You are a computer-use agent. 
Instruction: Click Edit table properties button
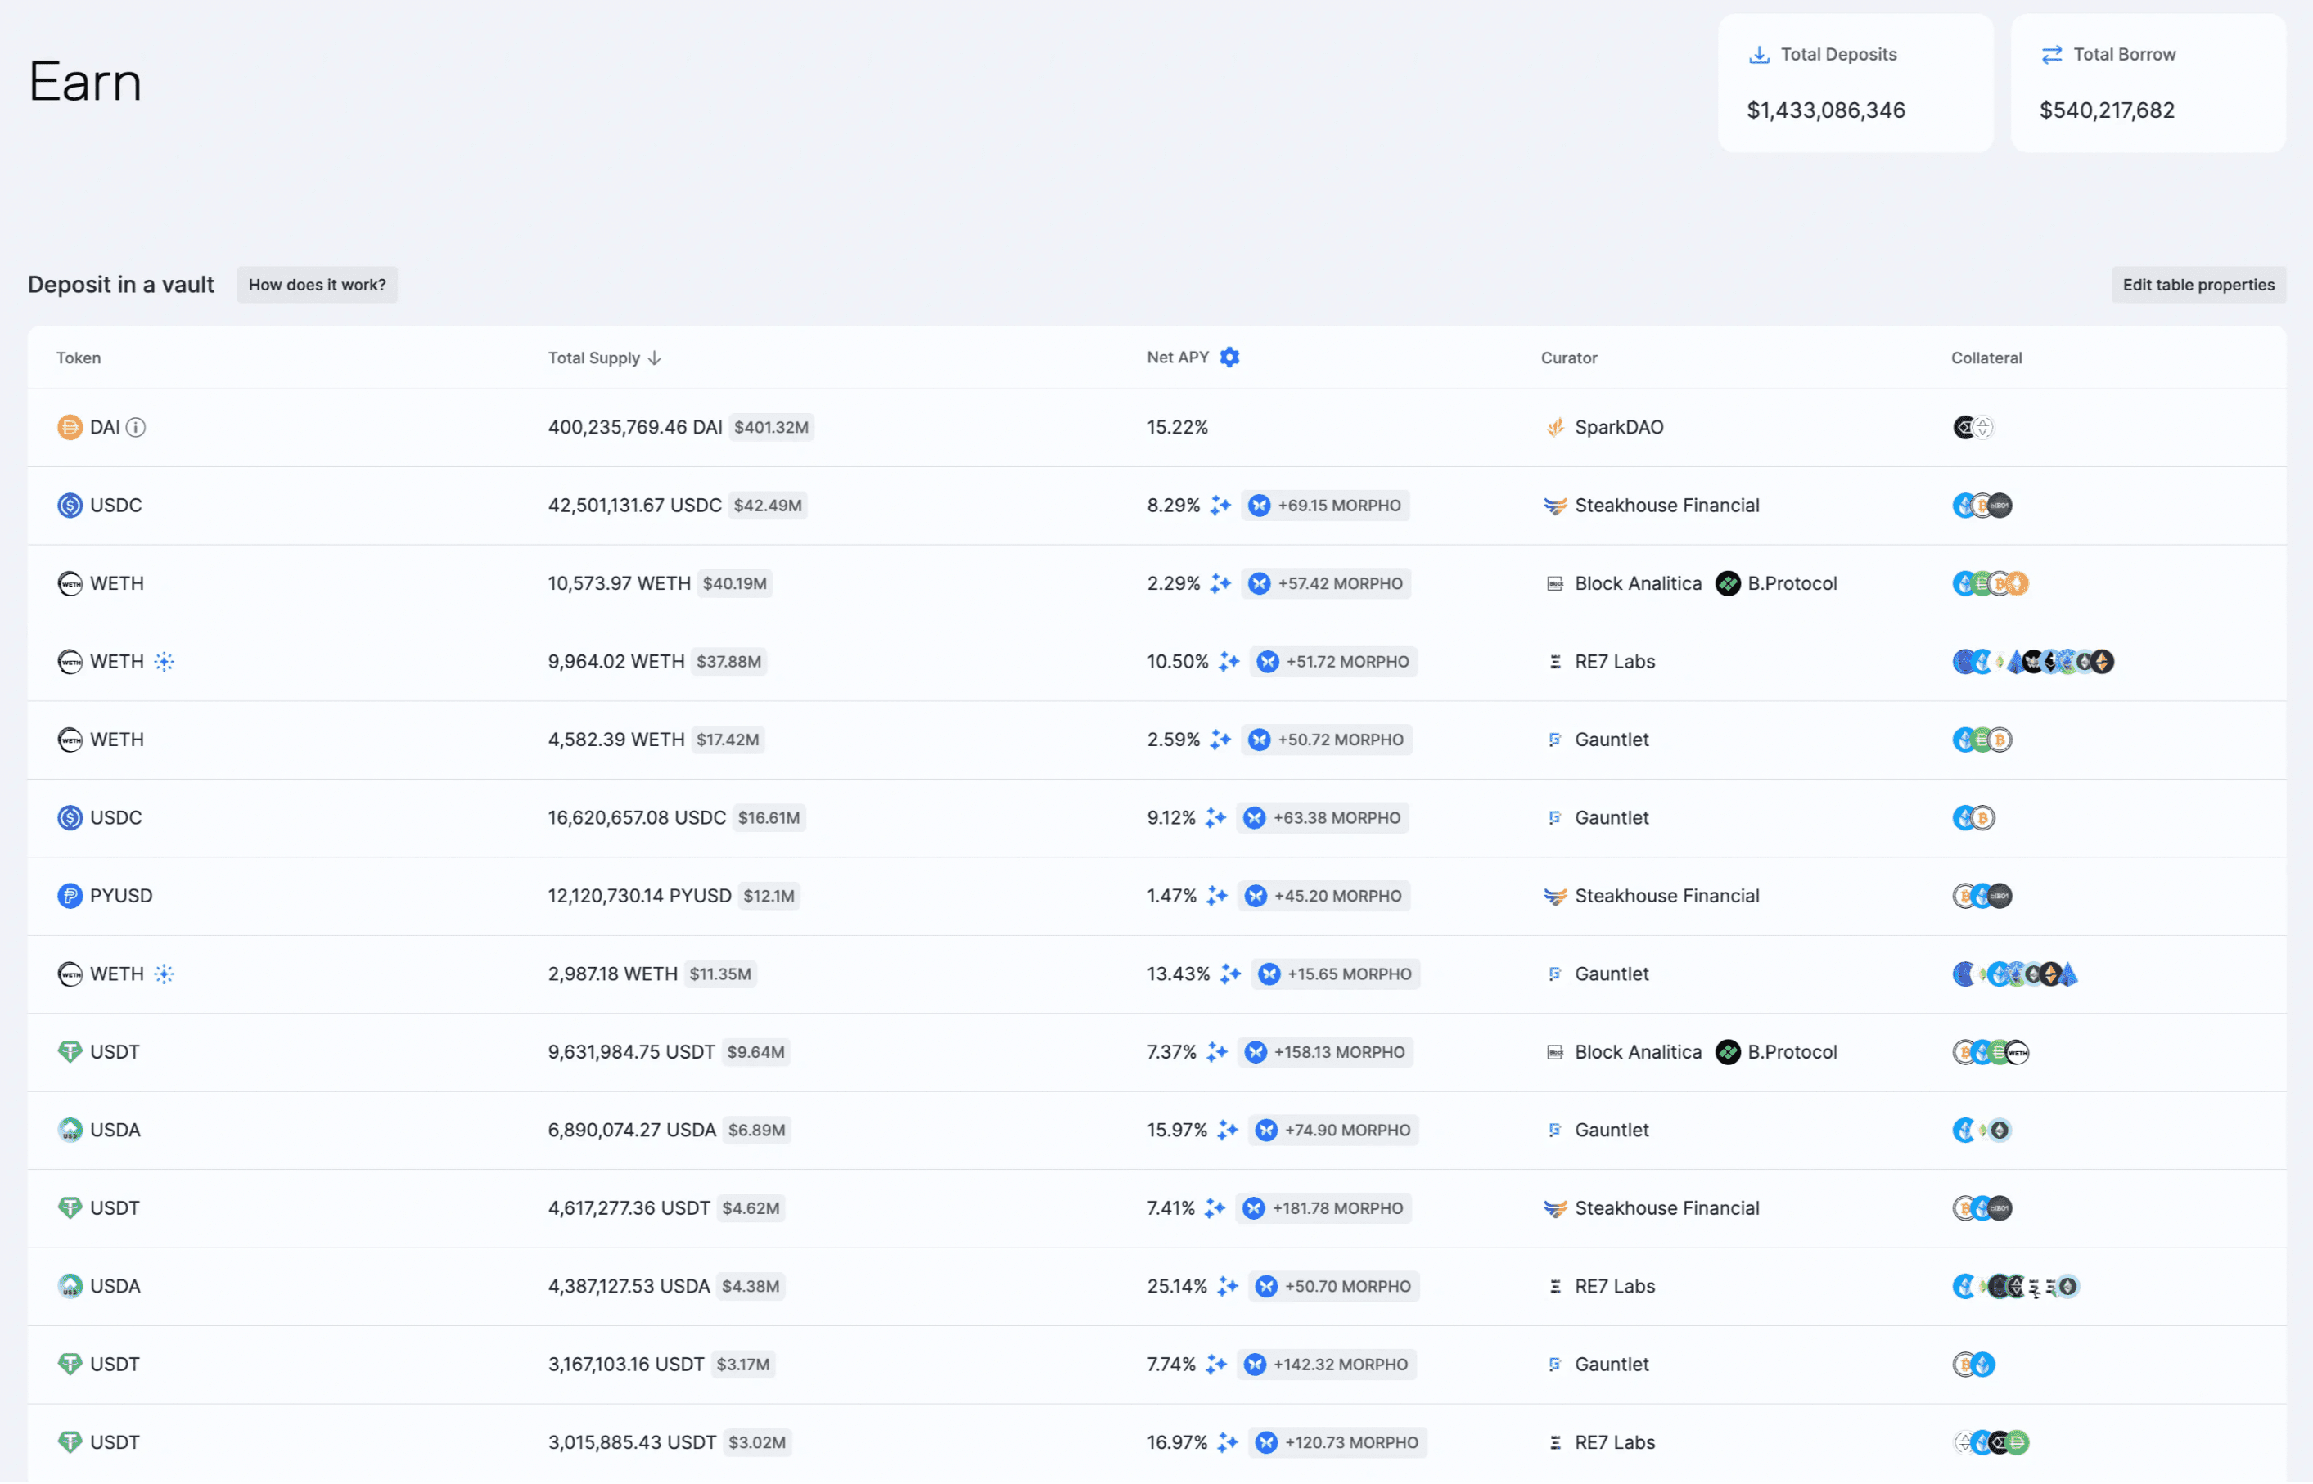pos(2198,286)
